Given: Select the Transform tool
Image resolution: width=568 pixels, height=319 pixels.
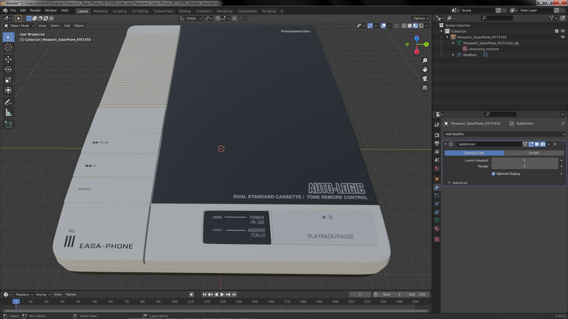Looking at the screenshot, I should click(x=8, y=90).
